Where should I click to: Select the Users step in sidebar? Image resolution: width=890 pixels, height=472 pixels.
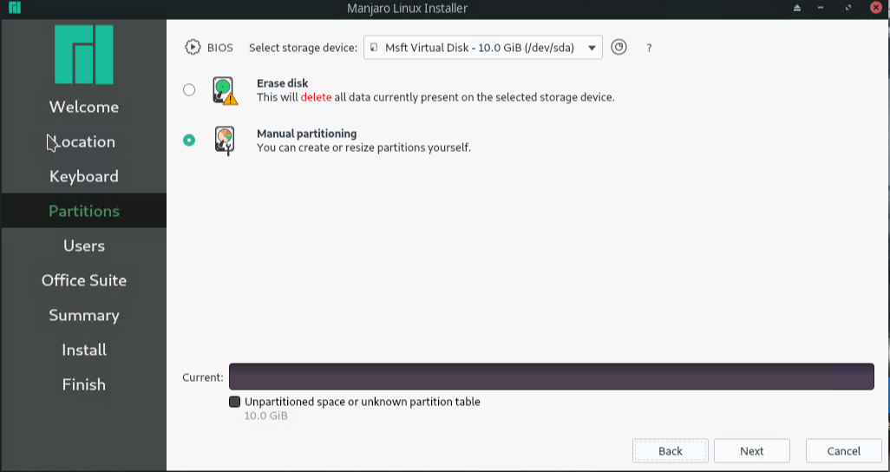[84, 246]
